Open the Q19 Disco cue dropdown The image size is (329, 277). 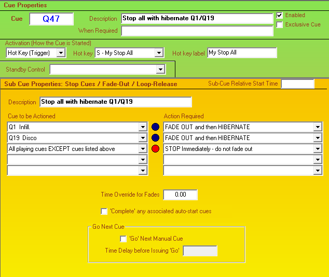[143, 138]
